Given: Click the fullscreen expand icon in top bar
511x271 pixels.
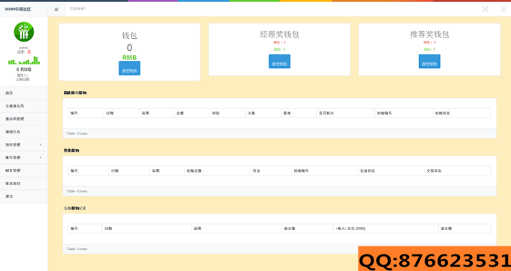Looking at the screenshot, I should 485,10.
